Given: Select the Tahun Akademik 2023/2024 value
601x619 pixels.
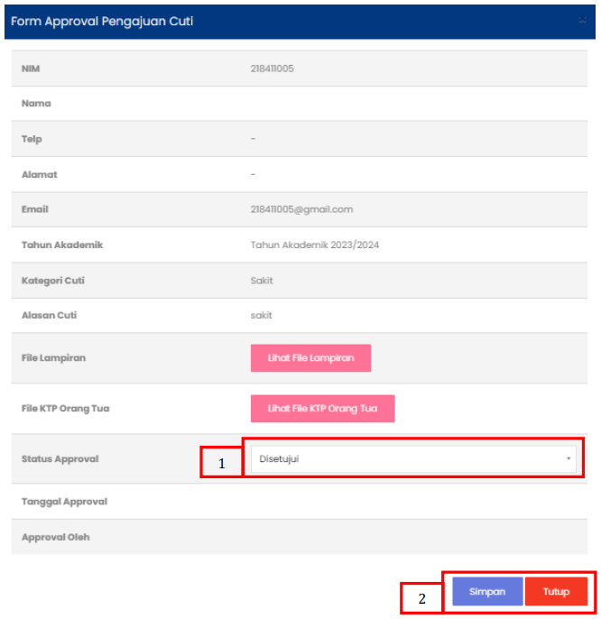Looking at the screenshot, I should tap(315, 245).
